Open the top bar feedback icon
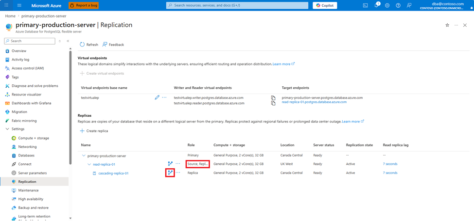The image size is (474, 221). (x=409, y=5)
